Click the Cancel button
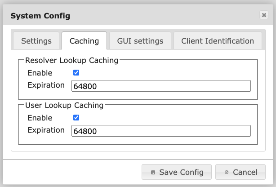Screen dimensions: 276x187 240,172
